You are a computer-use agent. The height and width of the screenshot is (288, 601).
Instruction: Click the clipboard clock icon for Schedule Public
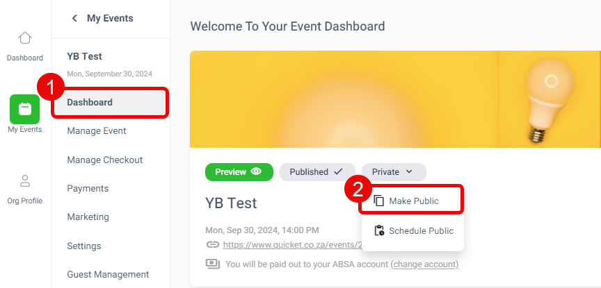378,230
